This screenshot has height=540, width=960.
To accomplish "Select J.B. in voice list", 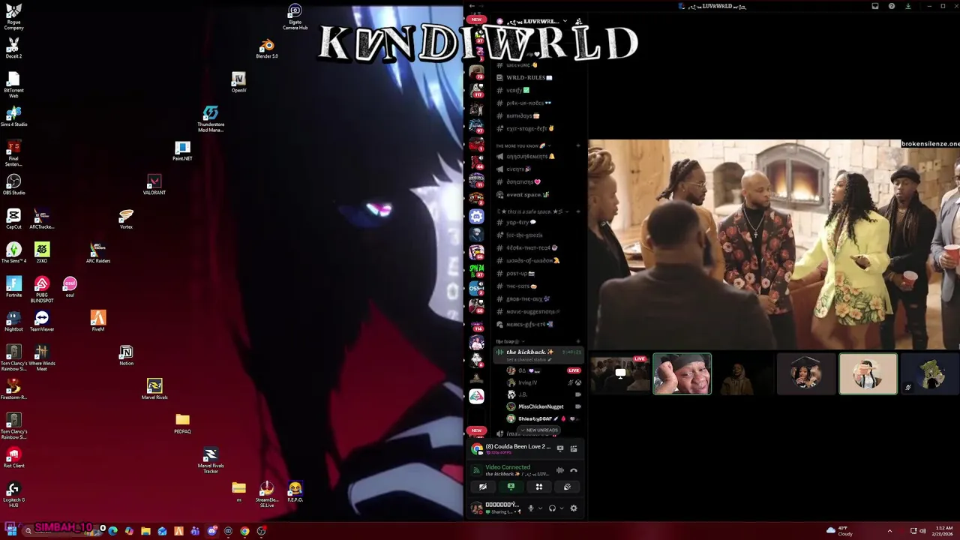I will point(523,394).
